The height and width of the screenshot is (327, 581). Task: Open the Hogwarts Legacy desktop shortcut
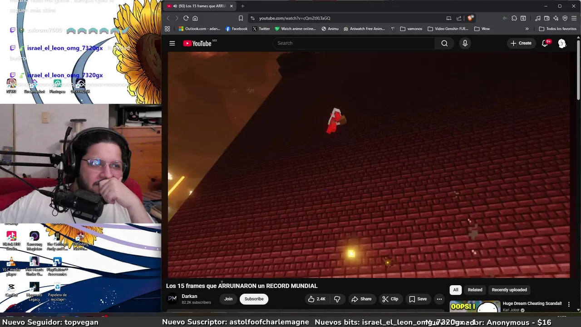[x=34, y=291]
